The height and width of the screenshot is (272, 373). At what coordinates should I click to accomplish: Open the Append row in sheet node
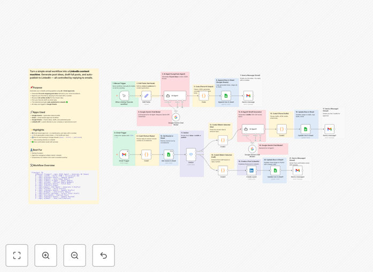tap(226, 96)
